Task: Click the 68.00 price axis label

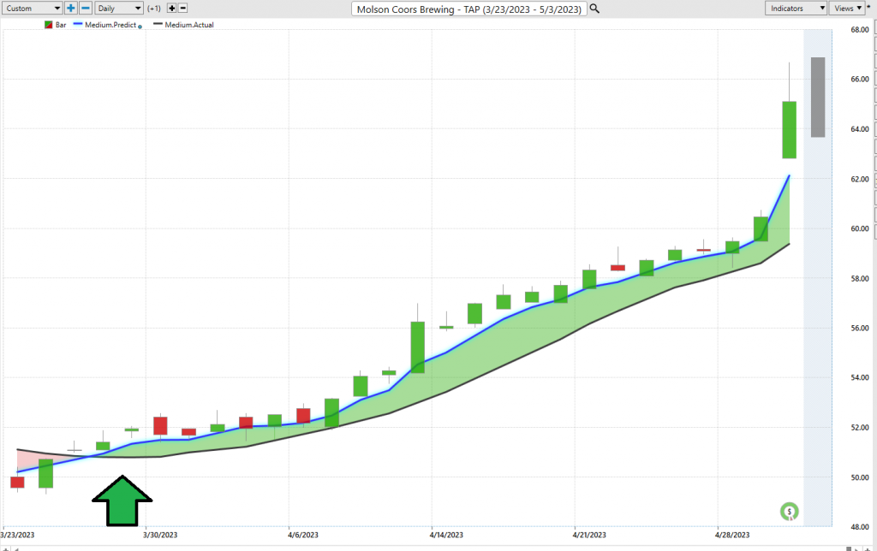Action: 860,30
